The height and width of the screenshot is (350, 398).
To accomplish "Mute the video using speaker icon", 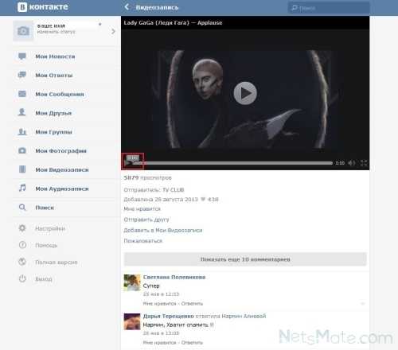I will [352, 162].
